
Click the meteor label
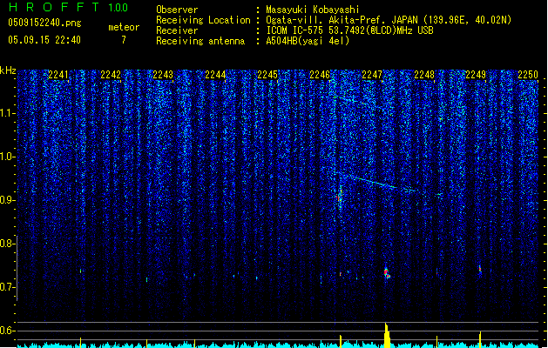click(124, 27)
